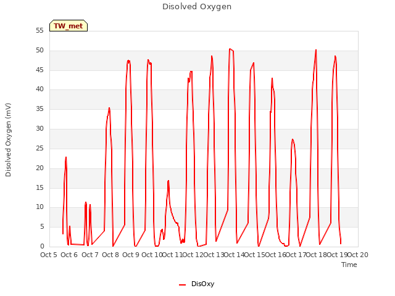
Task: Click the y-axis tick label 30
Action: pyautogui.click(x=39, y=129)
